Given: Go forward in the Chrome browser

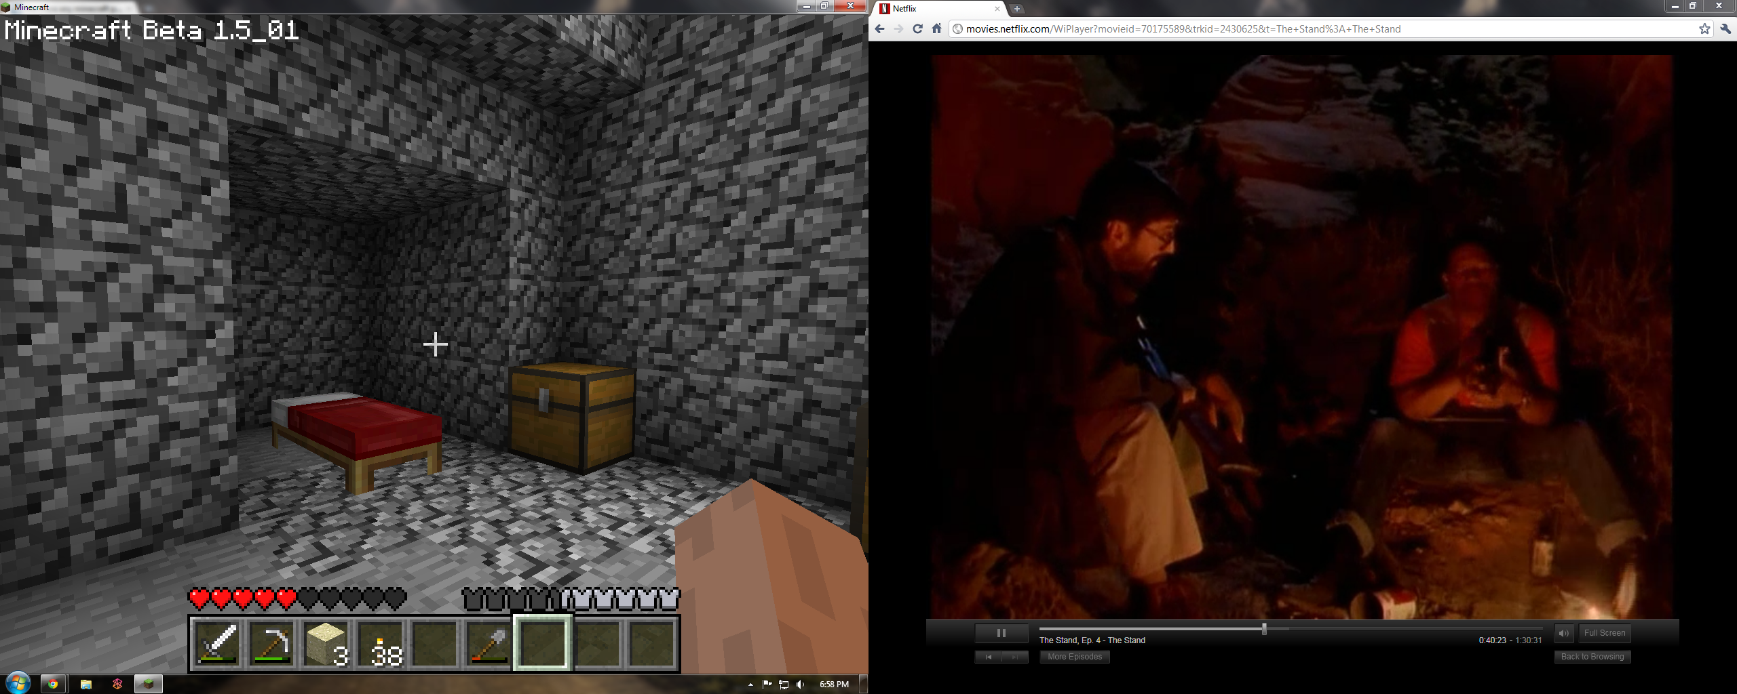Looking at the screenshot, I should pyautogui.click(x=899, y=28).
